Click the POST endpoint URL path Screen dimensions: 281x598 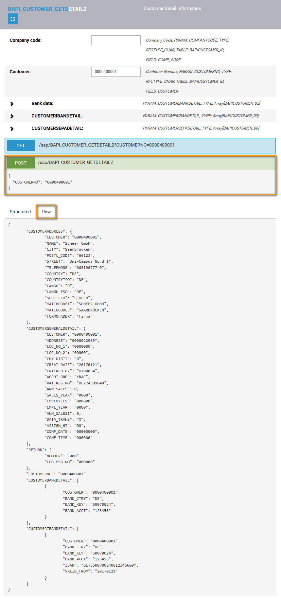point(76,162)
